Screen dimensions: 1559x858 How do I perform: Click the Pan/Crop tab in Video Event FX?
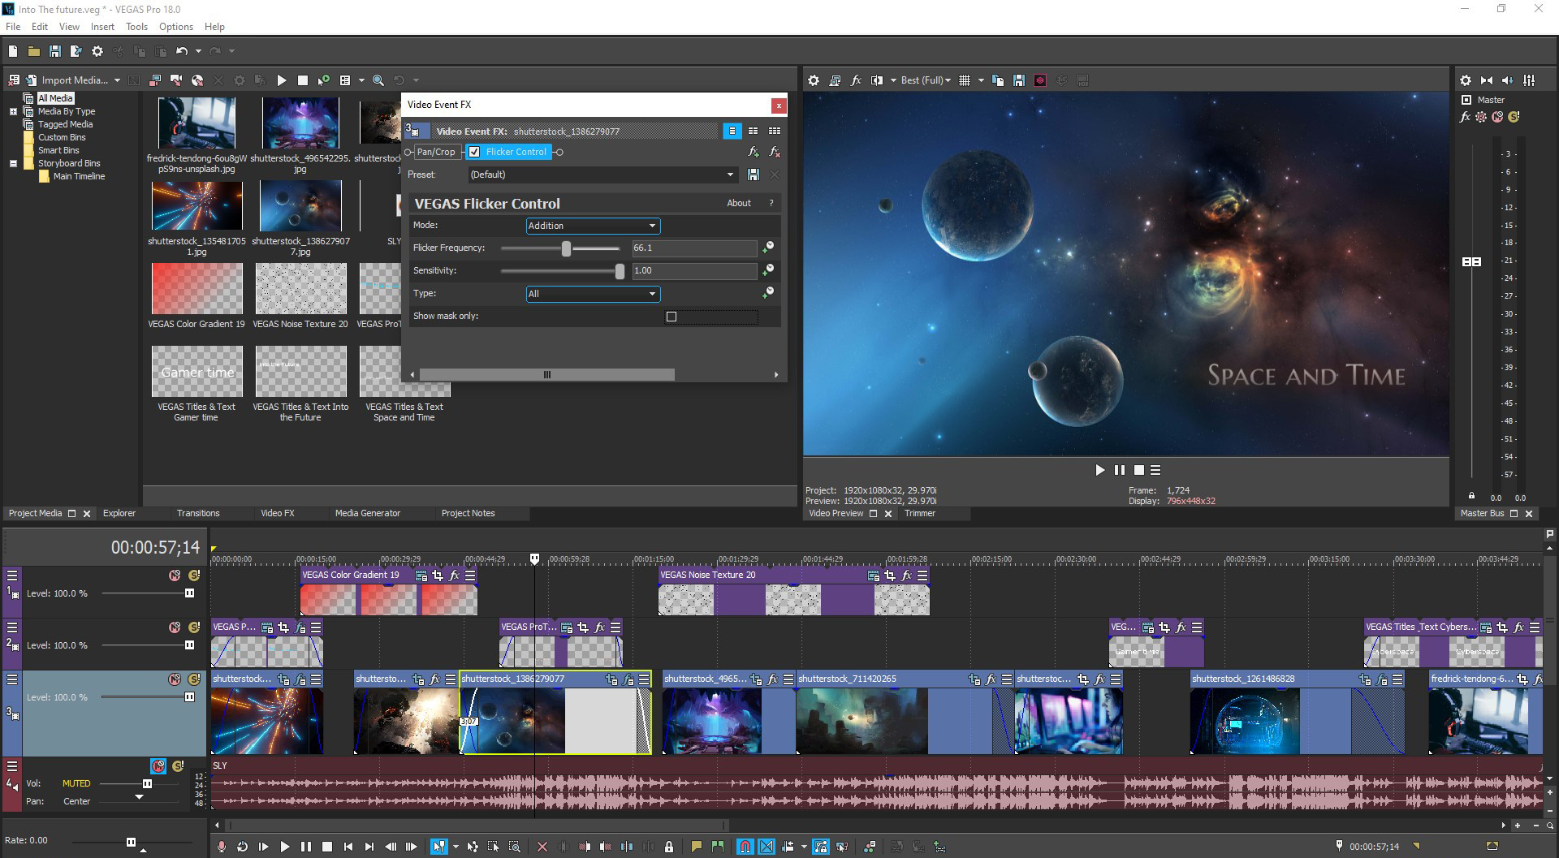436,152
